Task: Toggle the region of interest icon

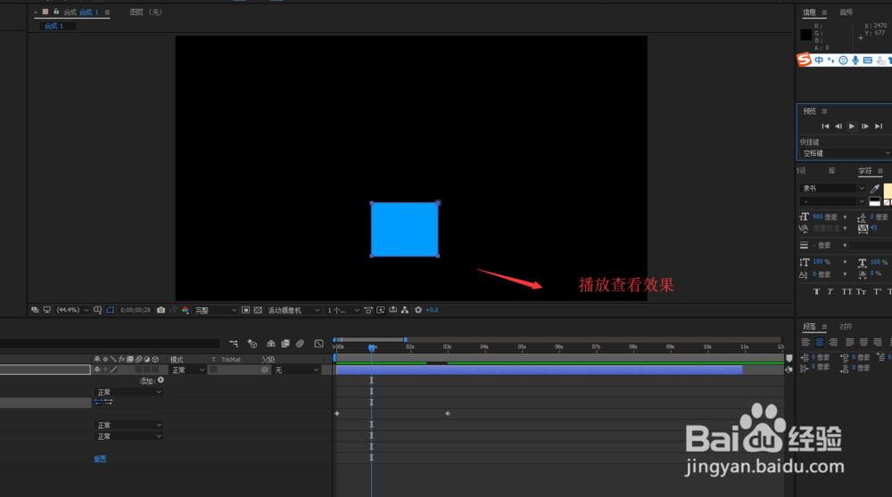Action: pos(246,310)
